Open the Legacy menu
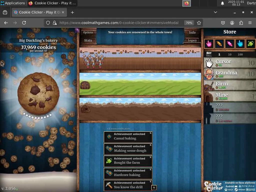 pyautogui.click(x=192, y=40)
